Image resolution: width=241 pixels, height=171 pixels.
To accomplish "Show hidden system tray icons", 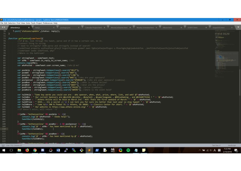I will 200,150.
